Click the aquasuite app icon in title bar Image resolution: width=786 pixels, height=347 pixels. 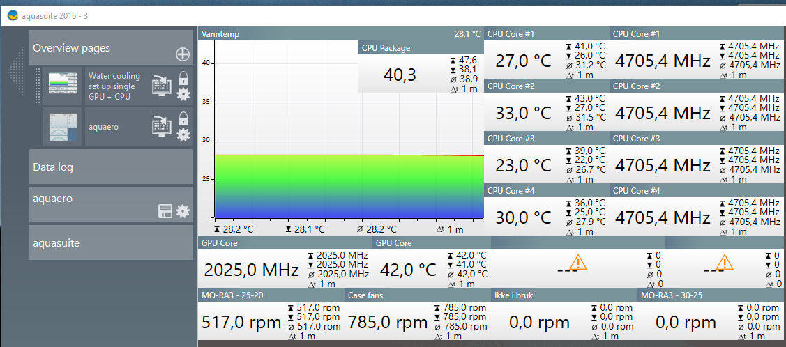tap(13, 16)
